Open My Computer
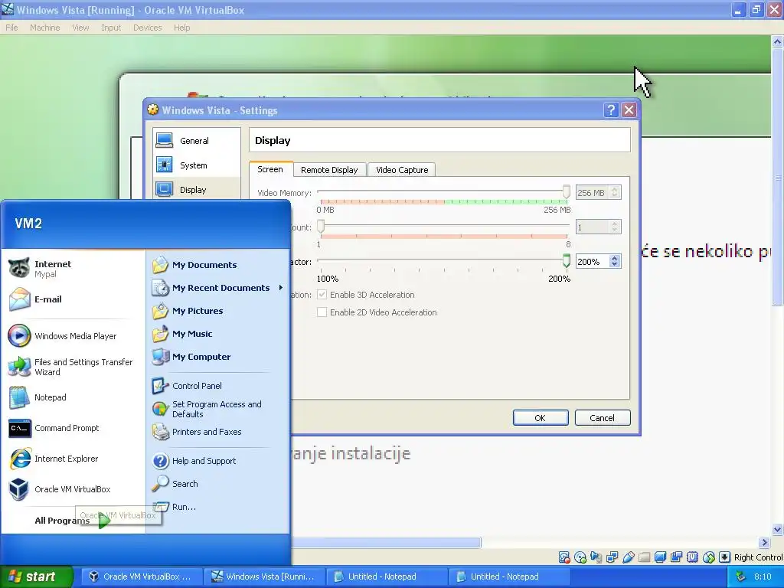784x588 pixels. [x=218, y=357]
